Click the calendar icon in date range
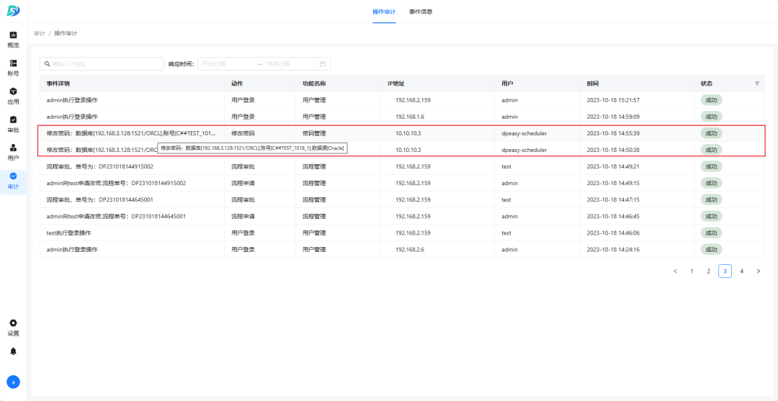This screenshot has height=401, width=778. 322,64
